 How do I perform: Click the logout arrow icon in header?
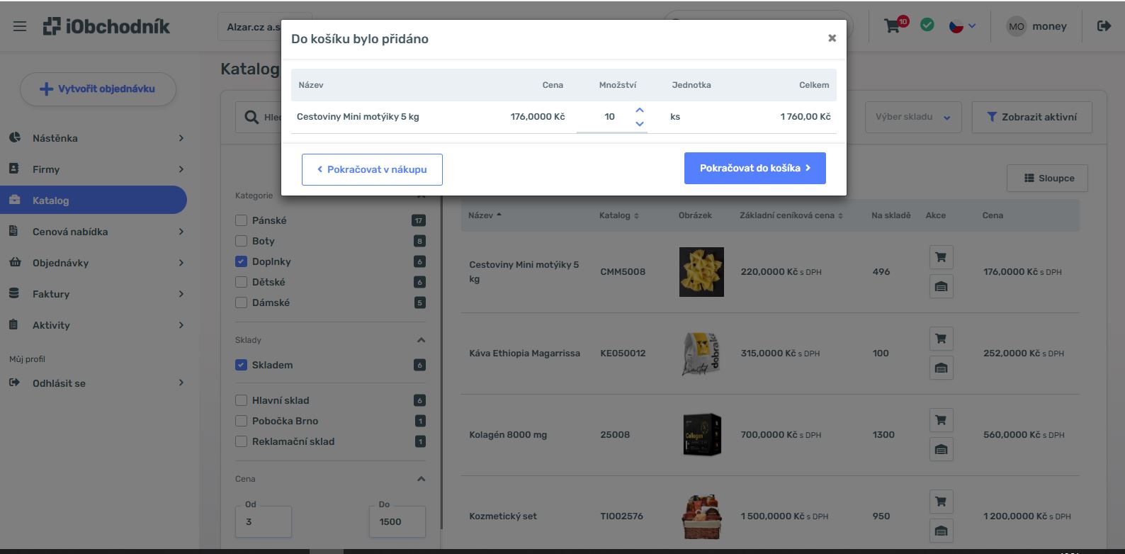[1104, 26]
